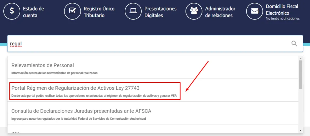Go to the Registro Único Tributario label
310x136 pixels.
(99, 12)
